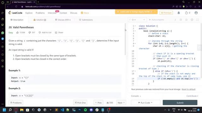Submit the solution
The height and width of the screenshot is (113, 202).
click(180, 103)
